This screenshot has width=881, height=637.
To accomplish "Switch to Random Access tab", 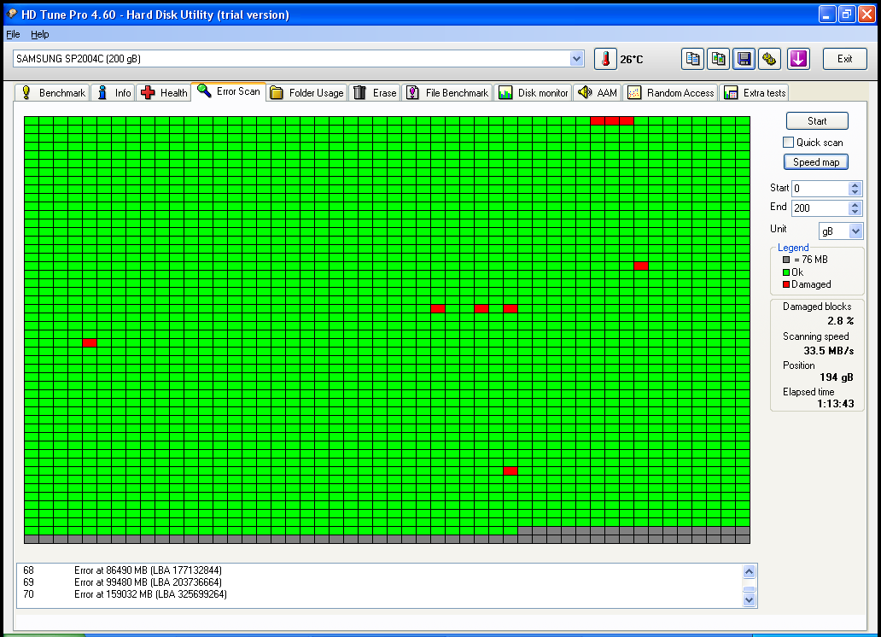I will click(x=670, y=93).
